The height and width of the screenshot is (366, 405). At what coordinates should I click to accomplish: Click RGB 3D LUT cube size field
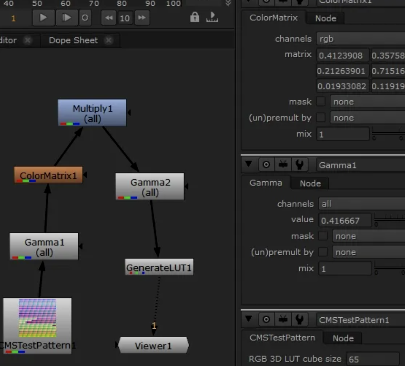pyautogui.click(x=373, y=359)
